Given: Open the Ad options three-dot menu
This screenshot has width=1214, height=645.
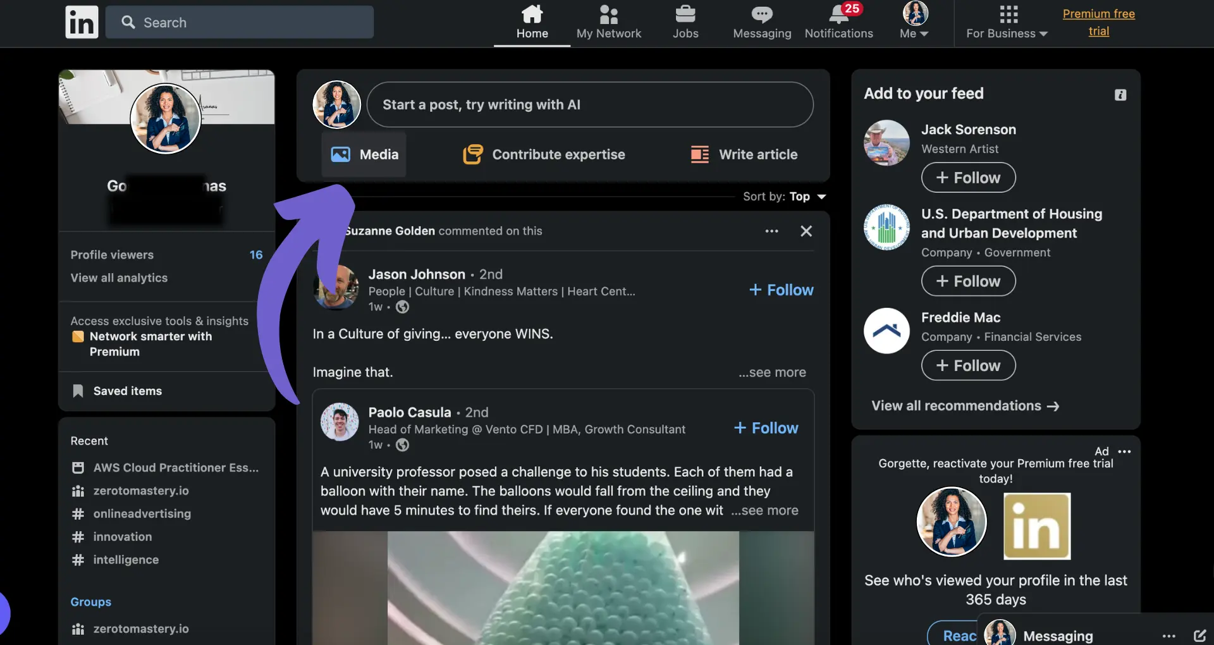Looking at the screenshot, I should (x=1124, y=451).
